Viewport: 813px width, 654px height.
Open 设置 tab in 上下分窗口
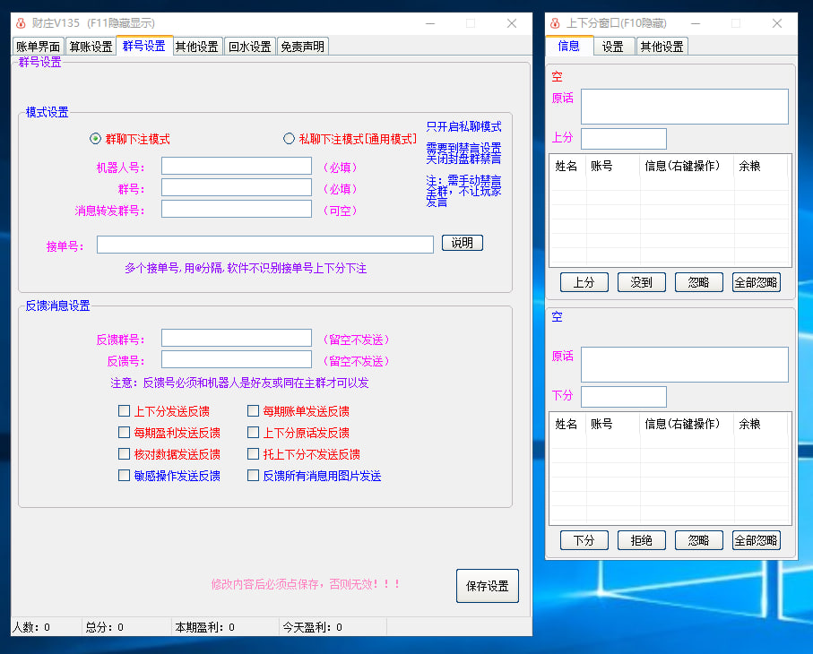pos(613,47)
